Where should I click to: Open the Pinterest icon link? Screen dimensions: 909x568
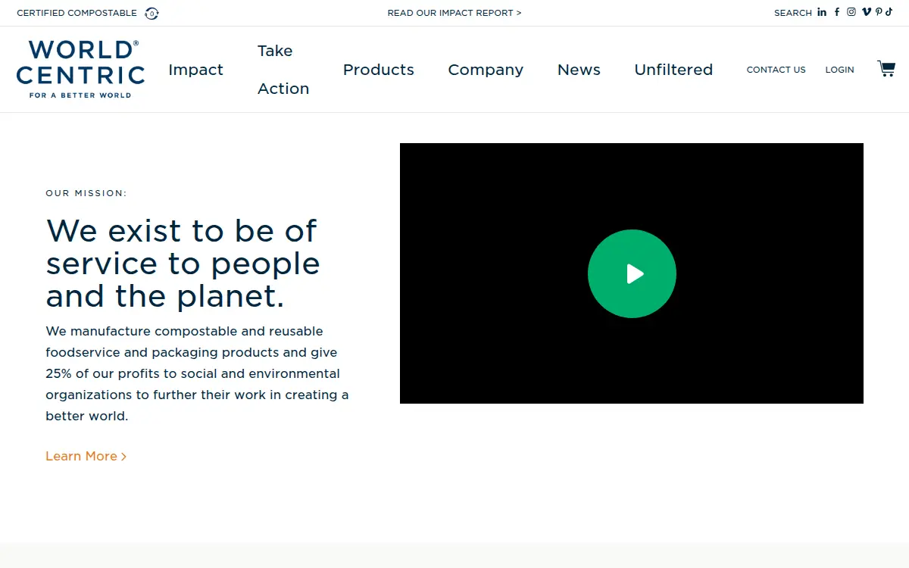pos(879,12)
